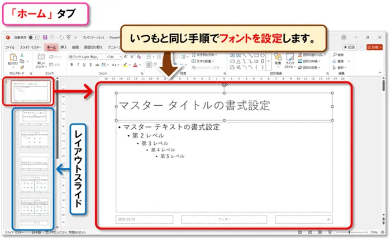Switch to the Slide Master tab
Viewport: 391px width, 240px height.
30,47
